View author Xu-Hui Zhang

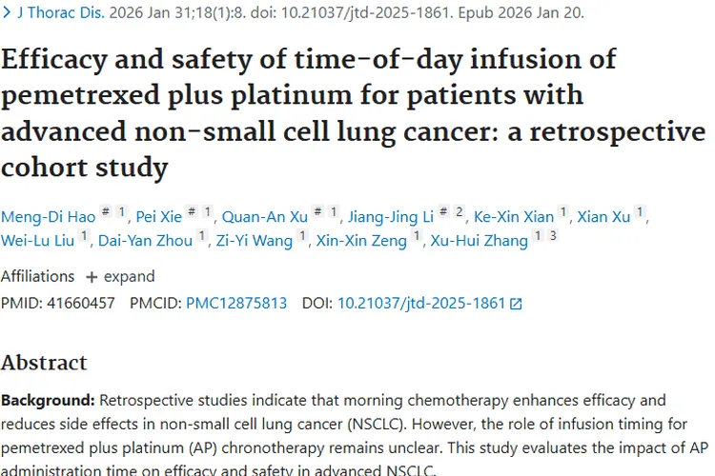479,241
